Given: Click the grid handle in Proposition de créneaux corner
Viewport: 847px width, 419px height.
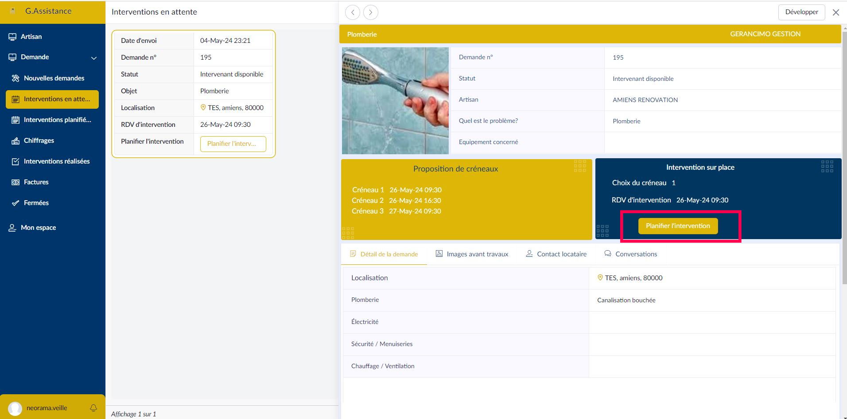Looking at the screenshot, I should 580,166.
